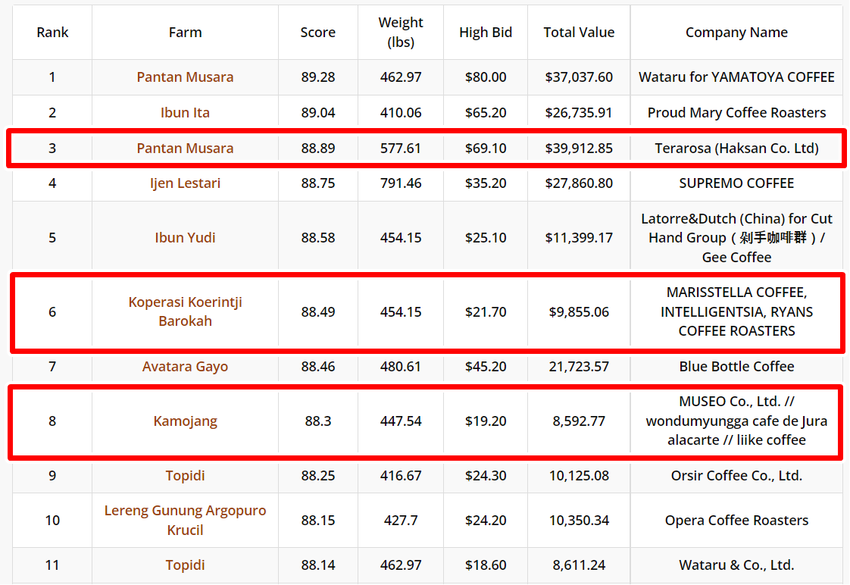850x585 pixels.
Task: Select the score cell 88.58
Action: click(x=317, y=237)
